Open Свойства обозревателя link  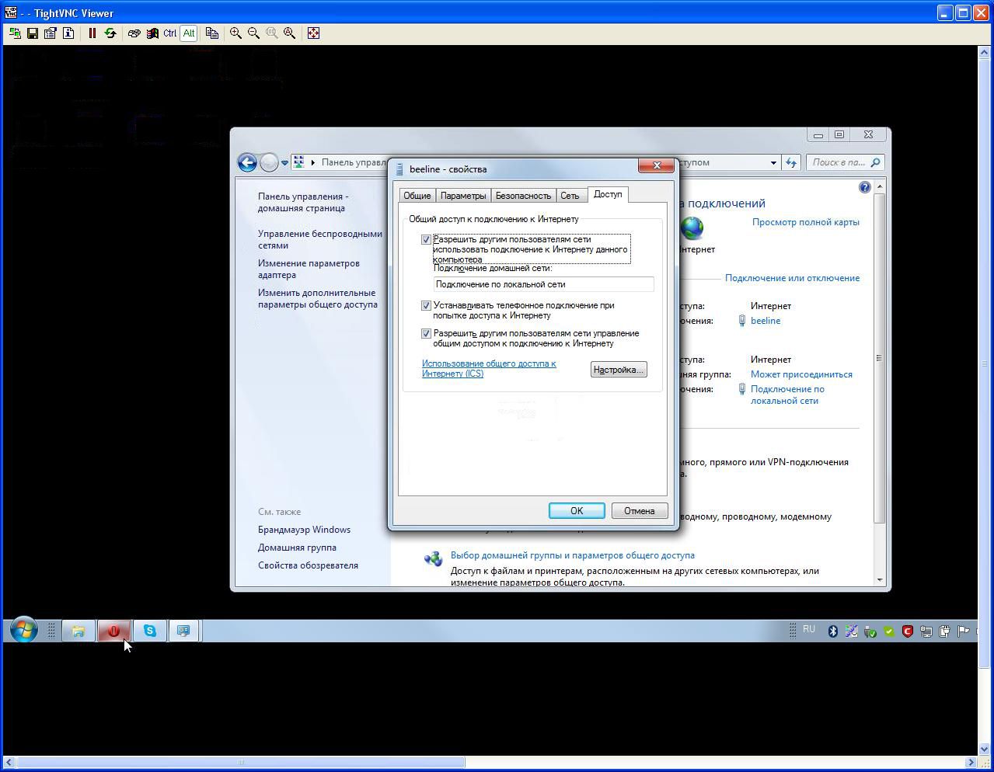[308, 565]
